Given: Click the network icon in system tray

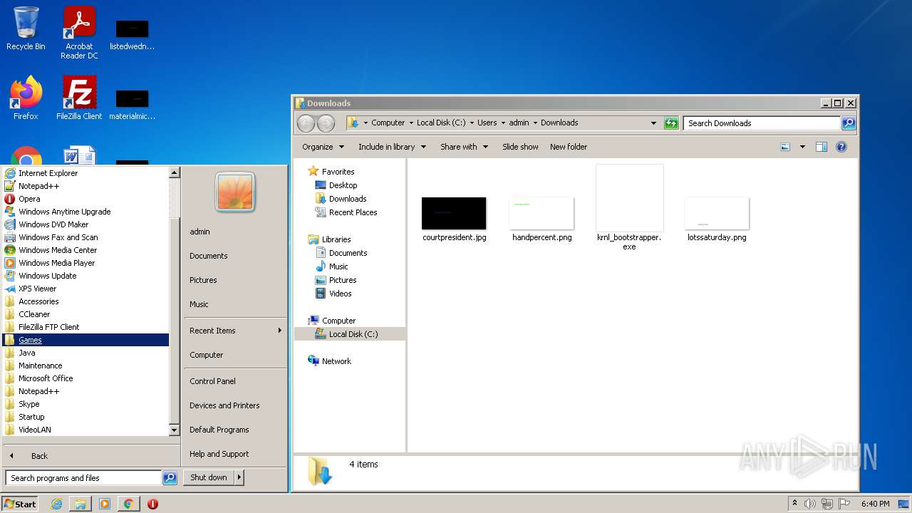Looking at the screenshot, I should coord(827,504).
